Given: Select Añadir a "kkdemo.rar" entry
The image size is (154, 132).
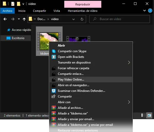Looking at the screenshot, I should tap(91, 113).
